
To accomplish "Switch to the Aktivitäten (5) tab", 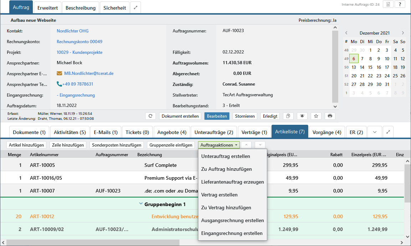I will coord(70,132).
